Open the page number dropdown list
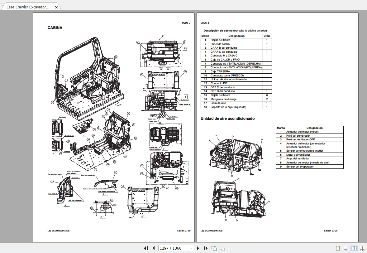Viewport: 367px width, 253px height. [x=192, y=248]
